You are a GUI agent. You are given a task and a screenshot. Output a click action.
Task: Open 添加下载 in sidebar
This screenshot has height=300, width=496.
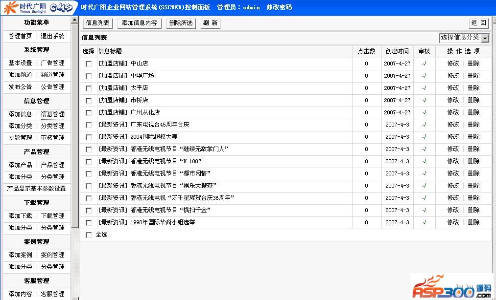pos(20,215)
